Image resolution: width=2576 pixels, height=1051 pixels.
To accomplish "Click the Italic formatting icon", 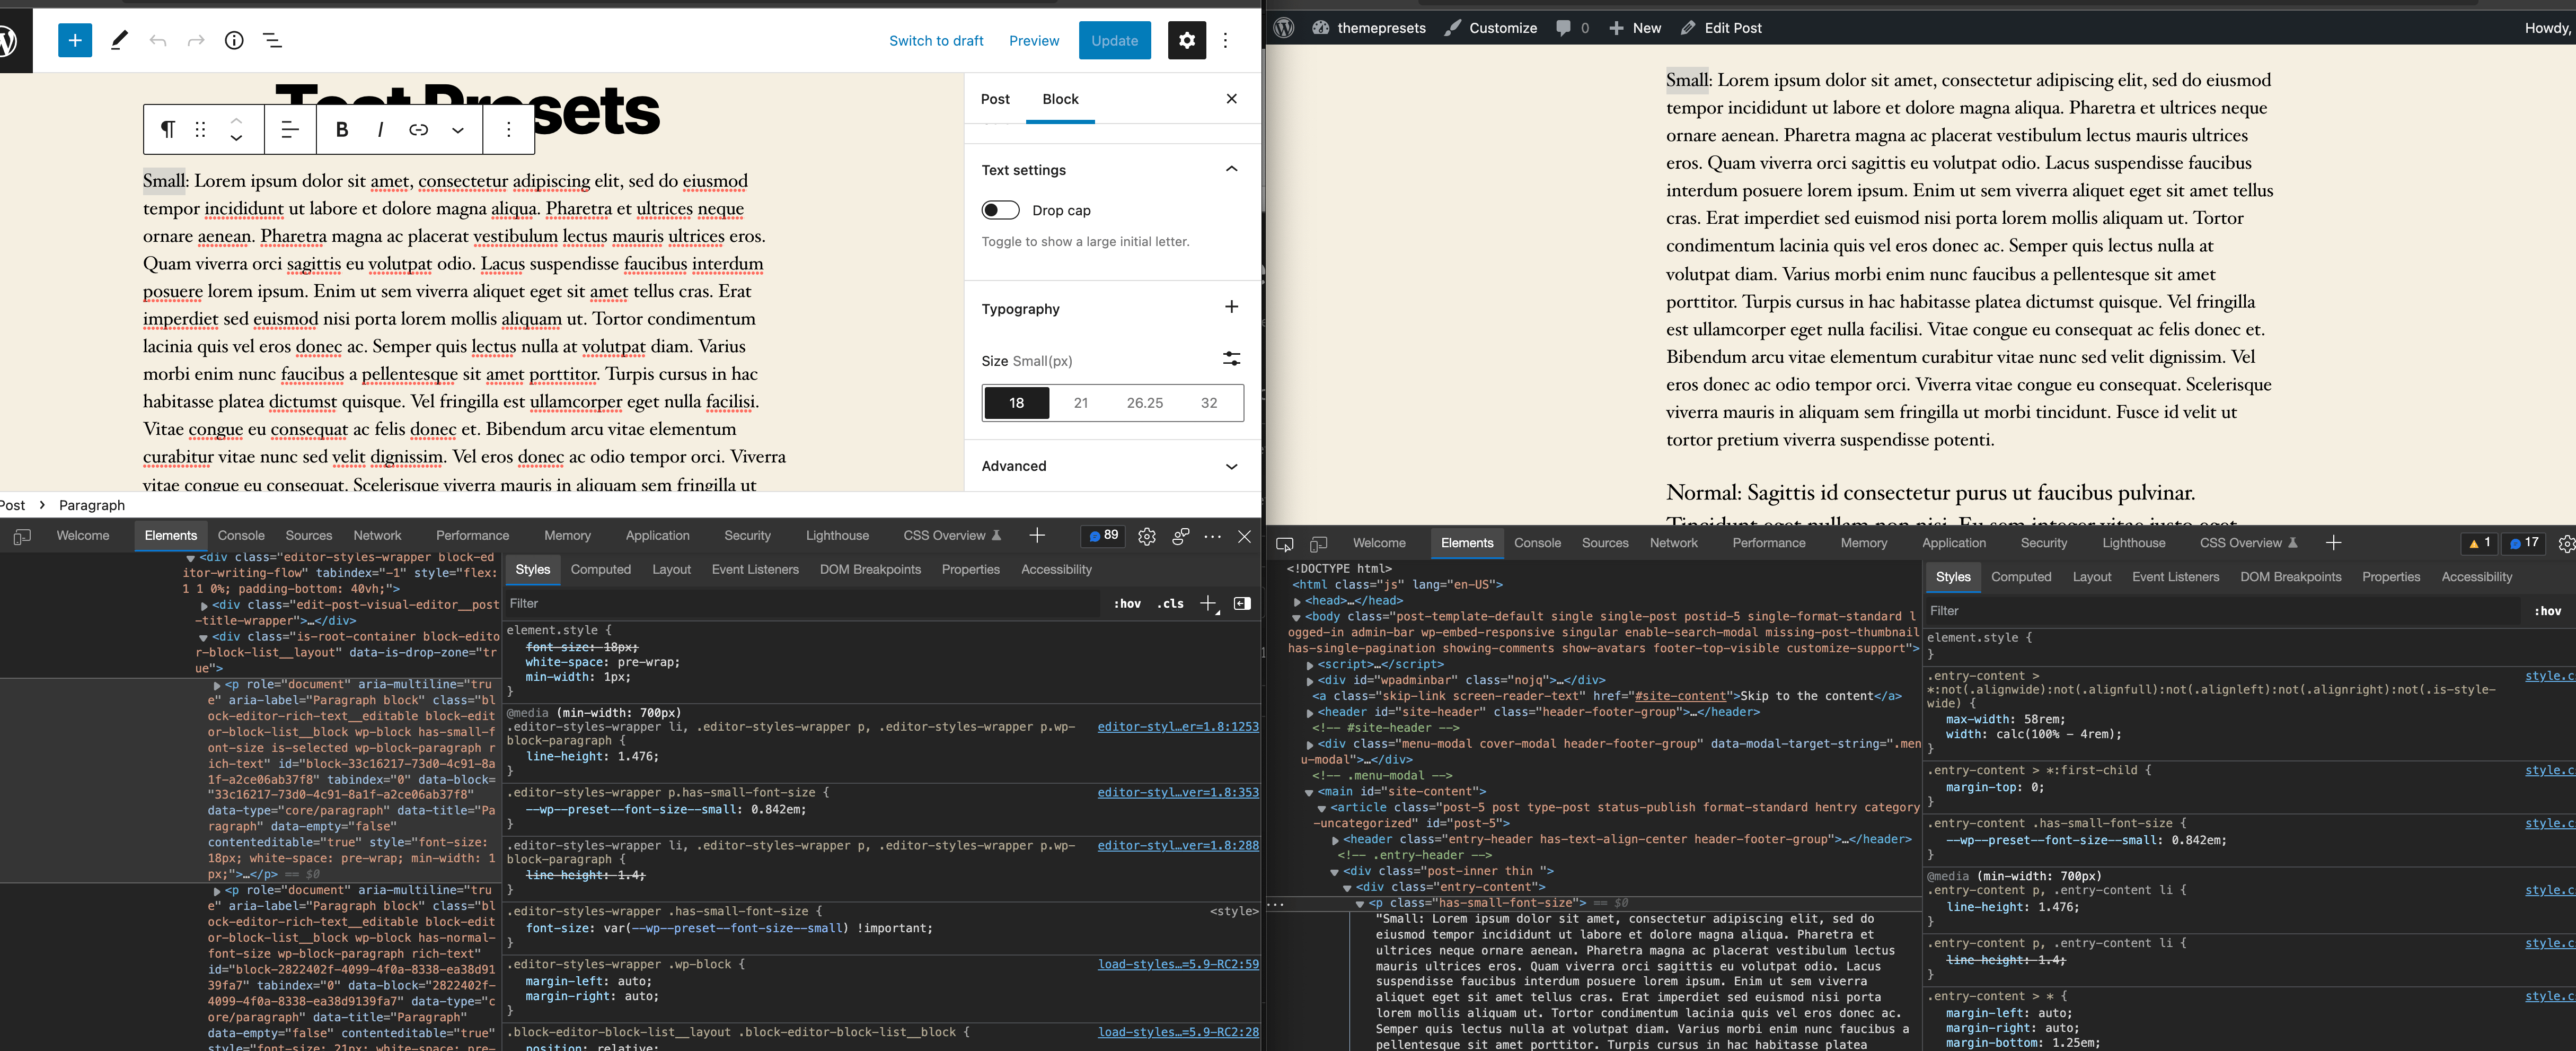I will click(x=380, y=128).
